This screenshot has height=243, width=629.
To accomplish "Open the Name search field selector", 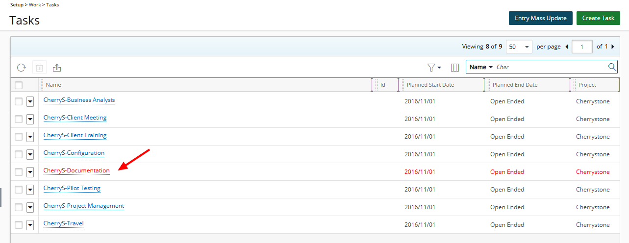I will [x=481, y=67].
